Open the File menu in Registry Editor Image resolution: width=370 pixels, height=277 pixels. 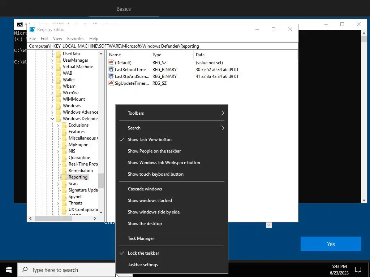point(33,38)
